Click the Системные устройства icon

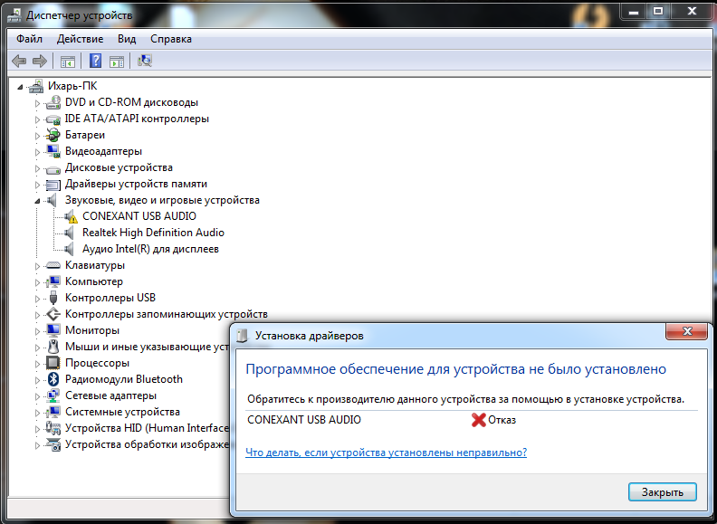[x=53, y=412]
